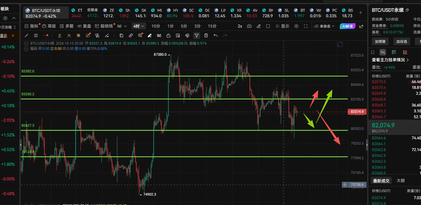Click the pencil edit icon in the top toolbar
Screen dimensions: 421x205
259,26
